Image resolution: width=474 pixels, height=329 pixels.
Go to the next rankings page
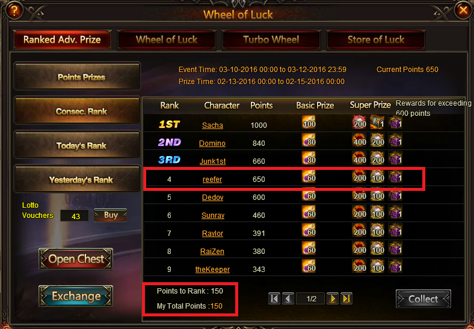(x=333, y=299)
